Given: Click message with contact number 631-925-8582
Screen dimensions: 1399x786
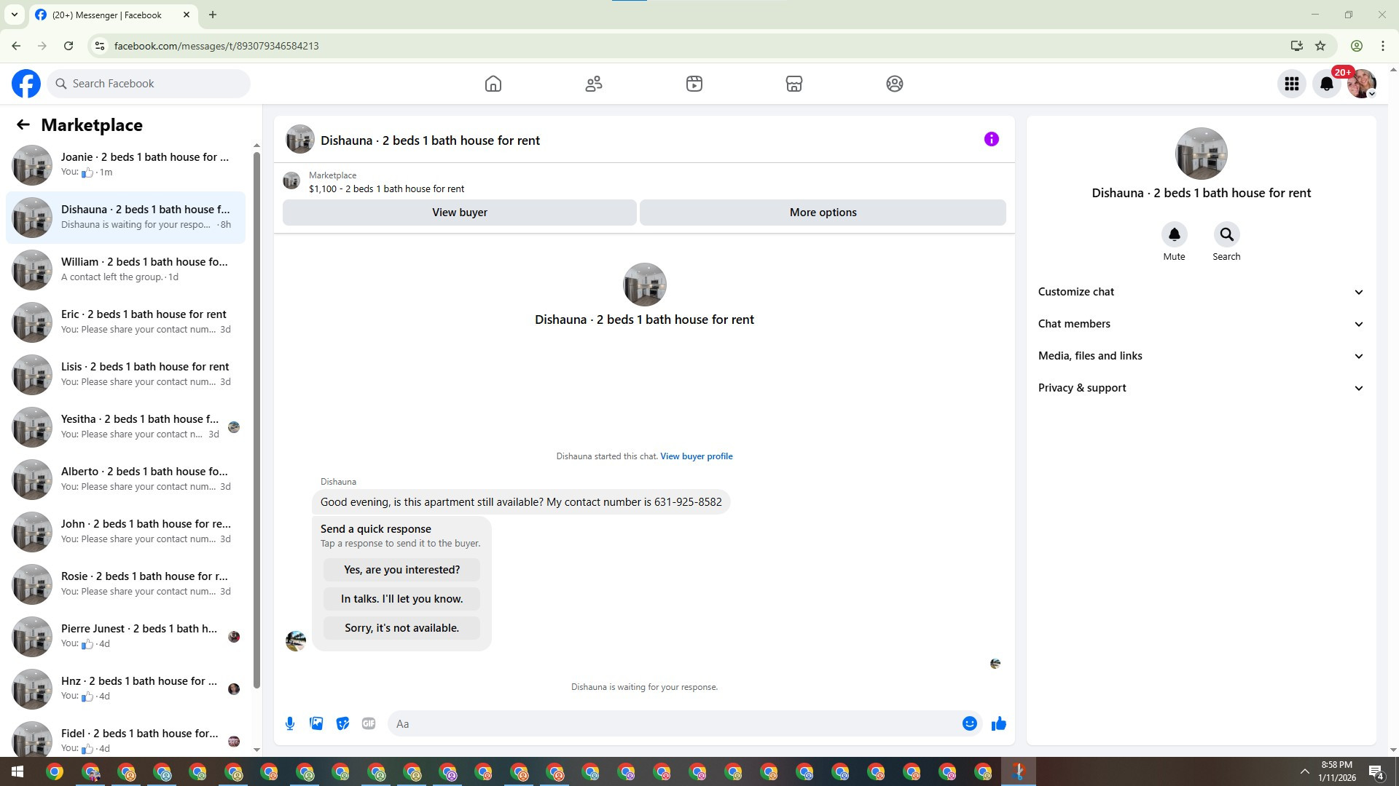Looking at the screenshot, I should click(521, 502).
